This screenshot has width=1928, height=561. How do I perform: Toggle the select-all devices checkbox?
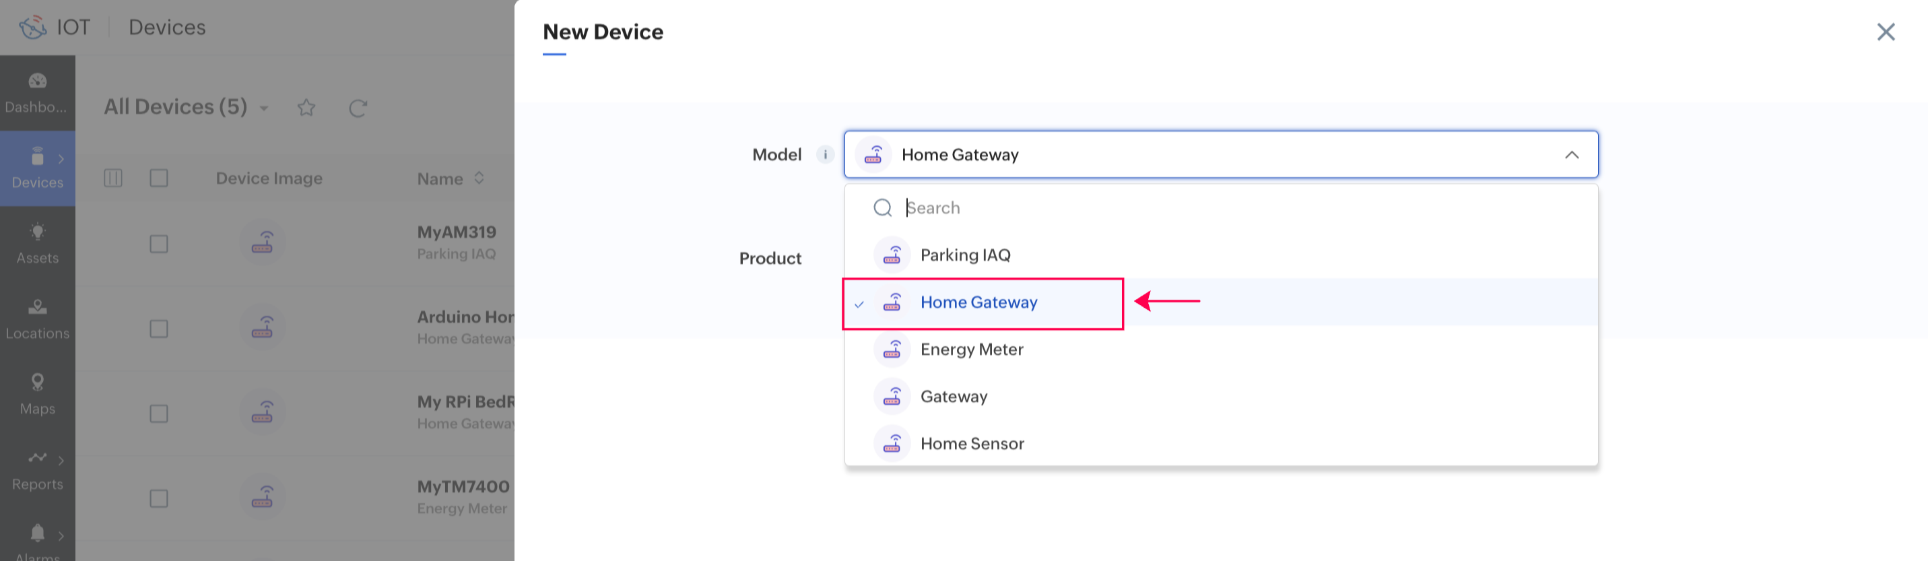[x=159, y=178]
